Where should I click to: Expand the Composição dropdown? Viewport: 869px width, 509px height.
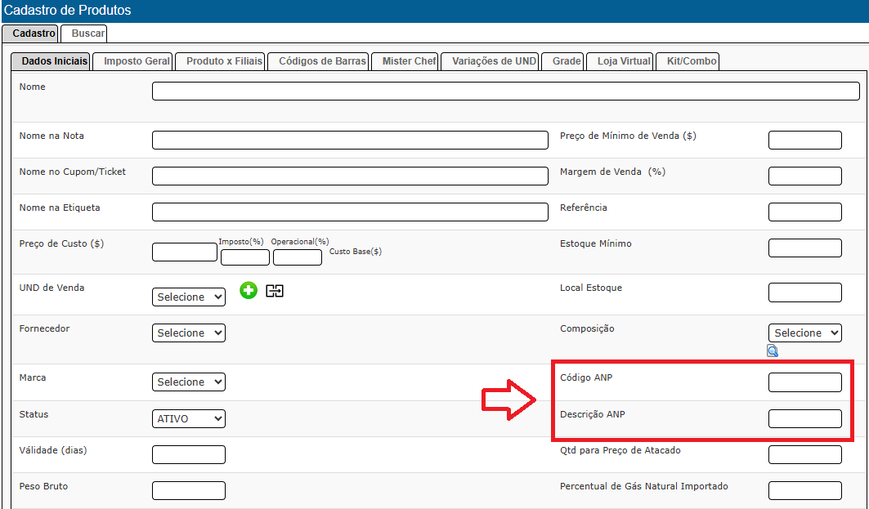[x=804, y=333]
